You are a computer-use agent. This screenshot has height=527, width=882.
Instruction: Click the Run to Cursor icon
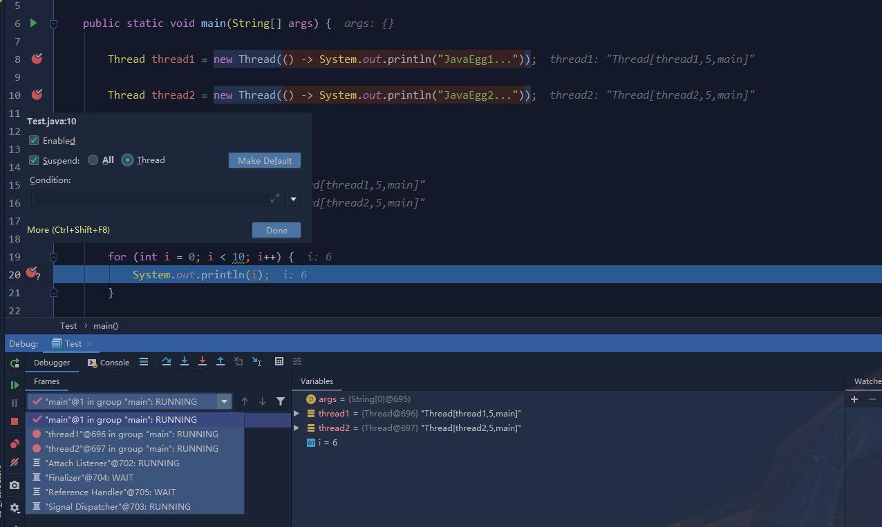coord(256,361)
